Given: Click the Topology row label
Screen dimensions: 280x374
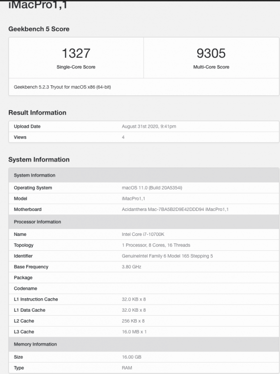Looking at the screenshot, I should [x=23, y=245].
